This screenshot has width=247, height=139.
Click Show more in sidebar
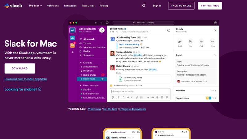click(x=89, y=55)
